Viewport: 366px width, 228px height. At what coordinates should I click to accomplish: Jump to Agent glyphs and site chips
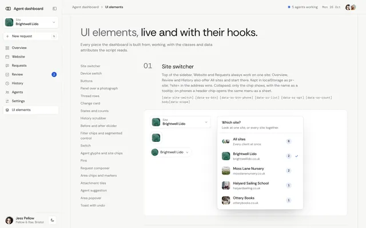pyautogui.click(x=102, y=153)
